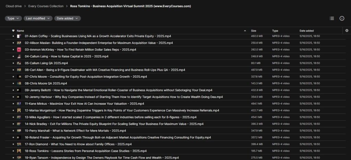Click thumbnail of 13-Mike Agugliaro video
351x160 pixels.
(x=19, y=117)
